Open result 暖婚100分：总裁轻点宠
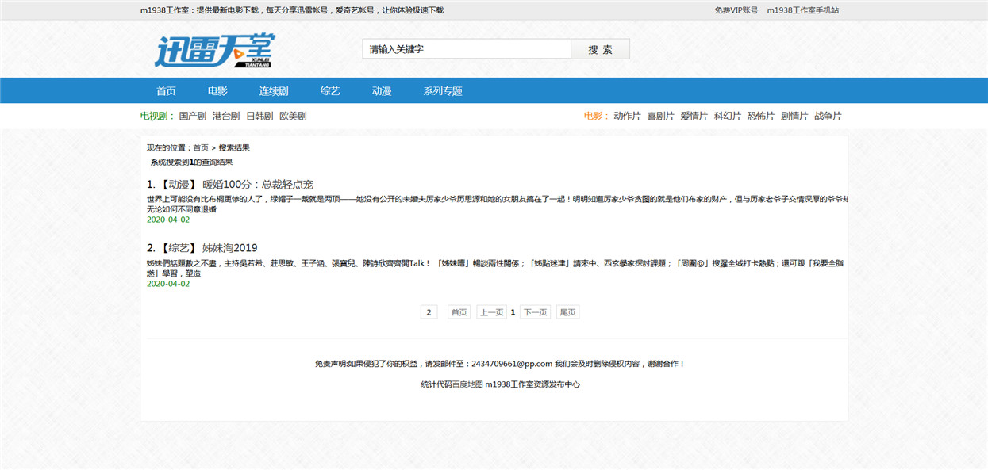Screen dimensions: 988x470 pyautogui.click(x=258, y=184)
